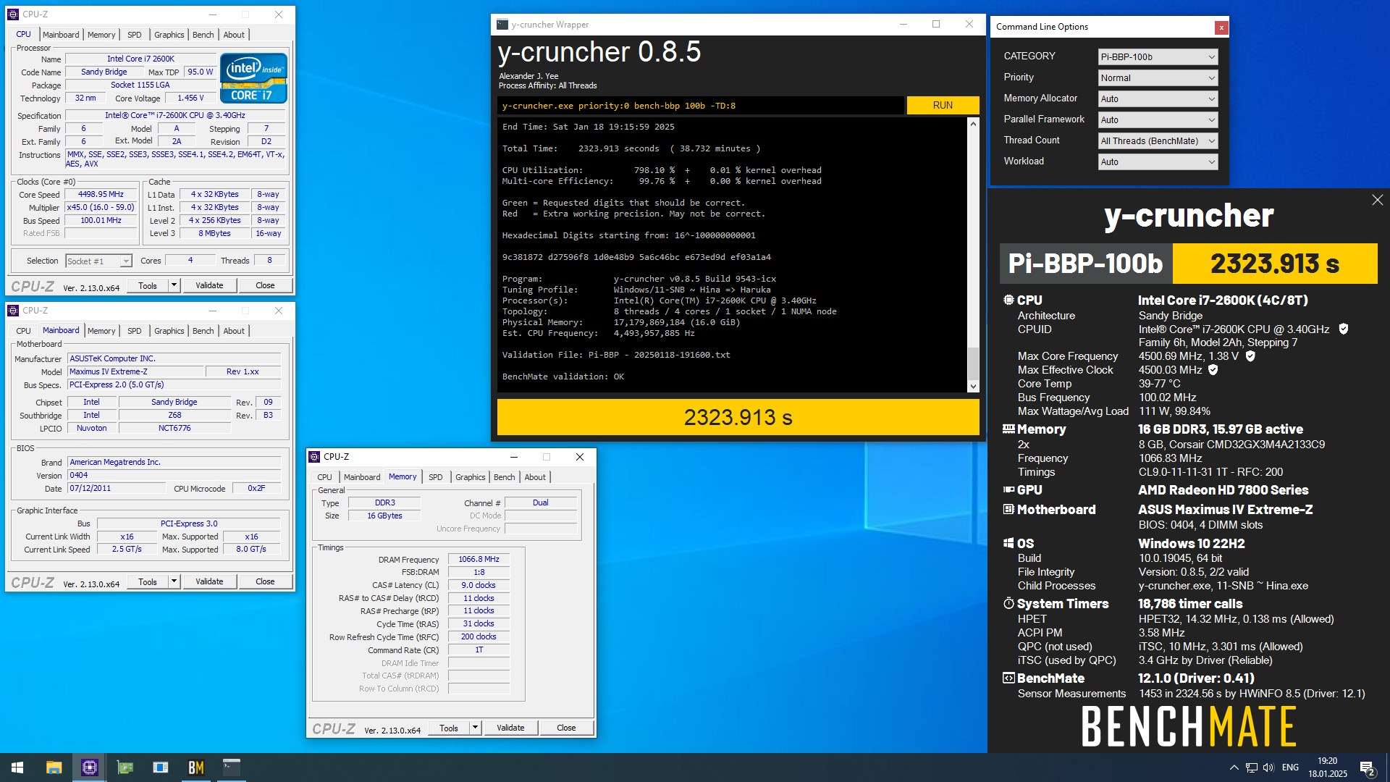Click the y-cruncher Wrapper title bar icon
1390x782 pixels.
coord(502,25)
